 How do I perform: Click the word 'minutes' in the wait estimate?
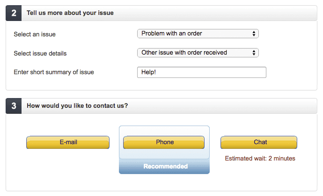(284, 159)
